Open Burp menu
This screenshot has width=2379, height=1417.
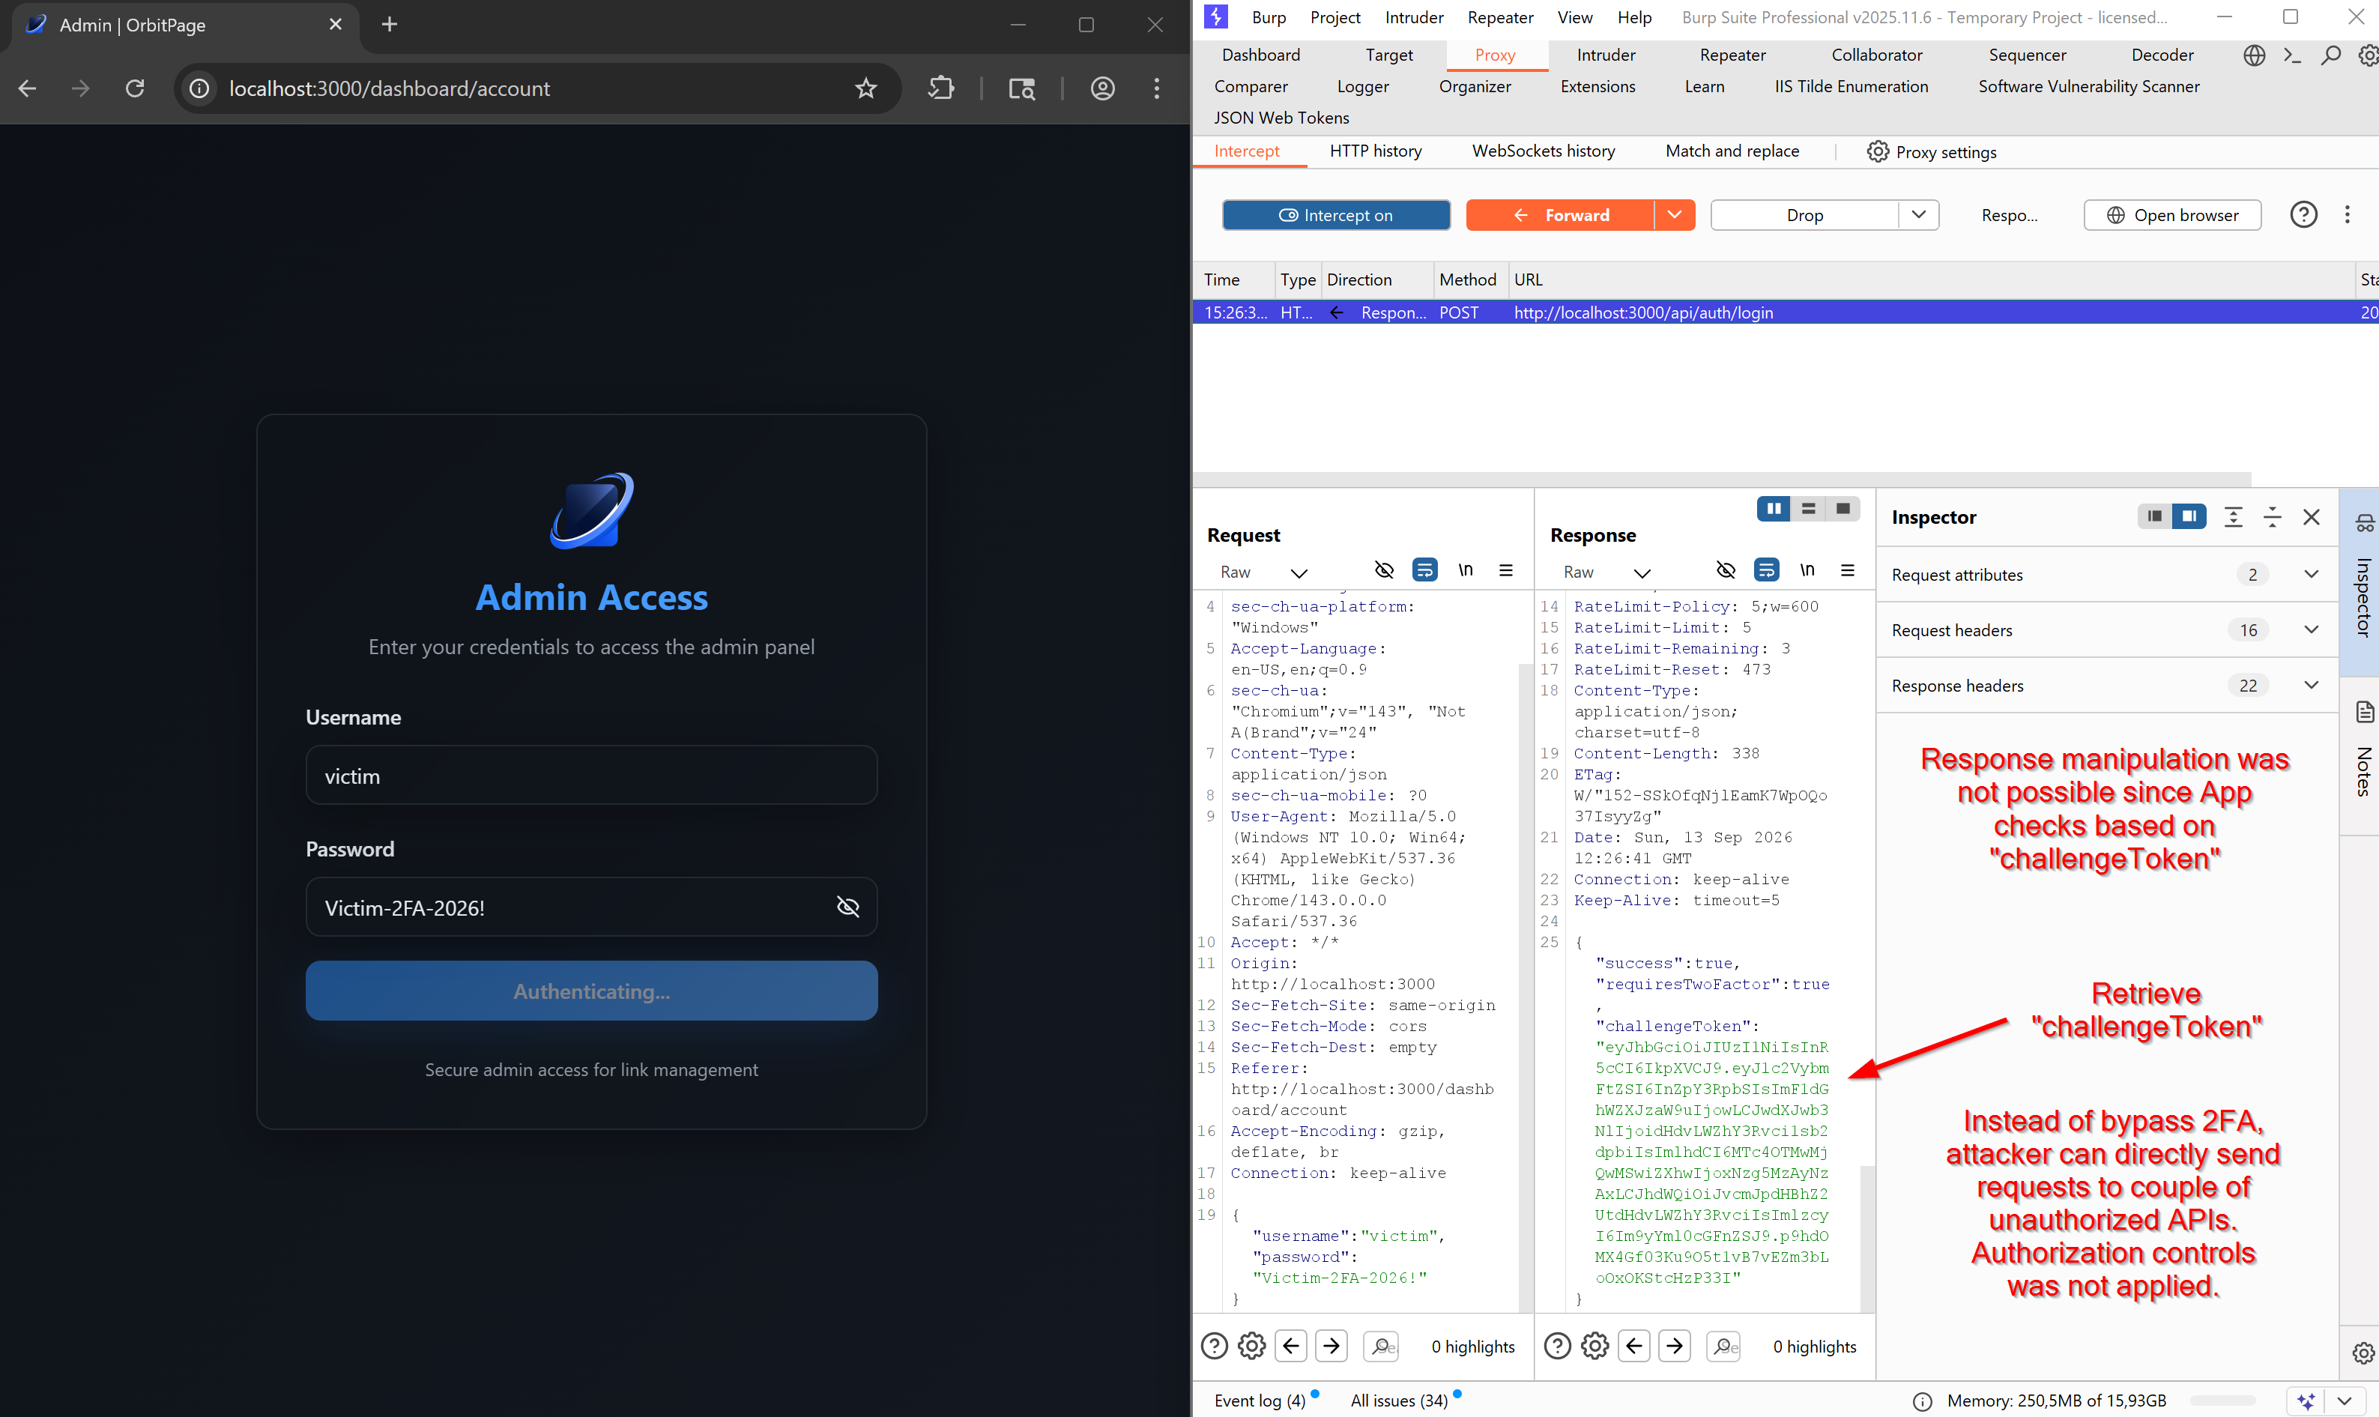pyautogui.click(x=1269, y=17)
